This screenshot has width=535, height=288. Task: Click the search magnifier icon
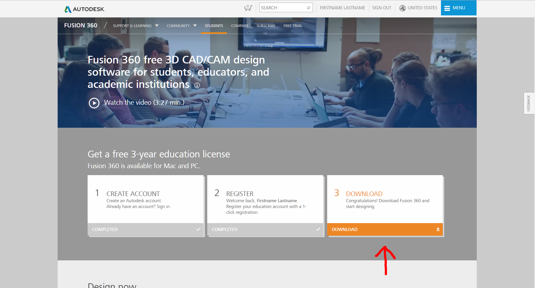309,8
